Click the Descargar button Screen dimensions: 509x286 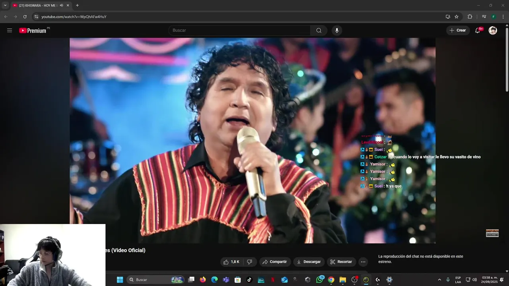tap(309, 262)
